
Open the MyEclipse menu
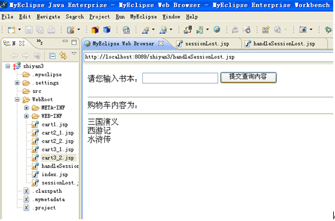pyautogui.click(x=144, y=17)
